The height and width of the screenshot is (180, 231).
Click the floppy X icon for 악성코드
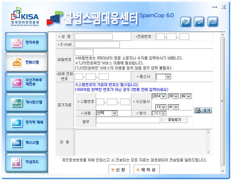pos(16,163)
